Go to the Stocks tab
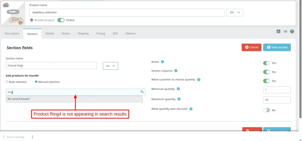The image size is (302, 141). (x=66, y=33)
